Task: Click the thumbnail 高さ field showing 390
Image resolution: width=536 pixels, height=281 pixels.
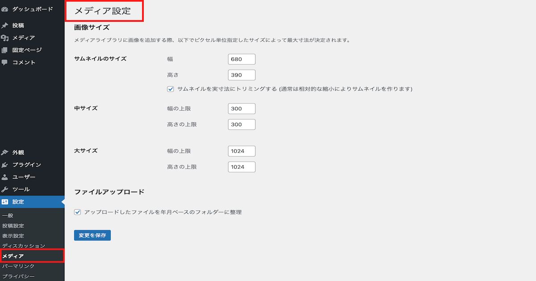Action: (x=242, y=75)
